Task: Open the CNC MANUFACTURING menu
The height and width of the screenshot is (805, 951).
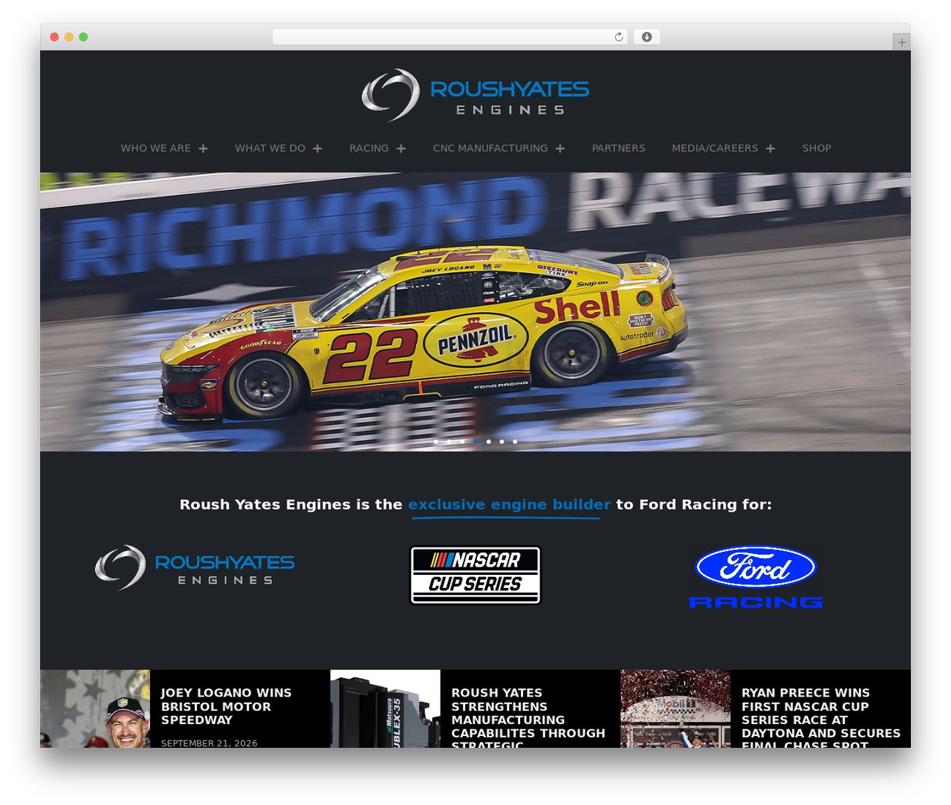Action: point(490,149)
